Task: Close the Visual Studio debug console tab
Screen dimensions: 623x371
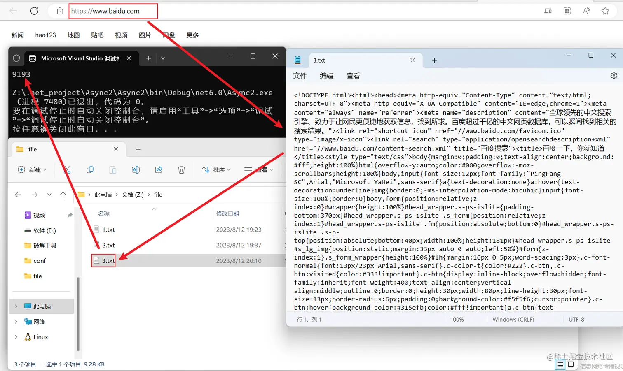Action: [x=129, y=58]
